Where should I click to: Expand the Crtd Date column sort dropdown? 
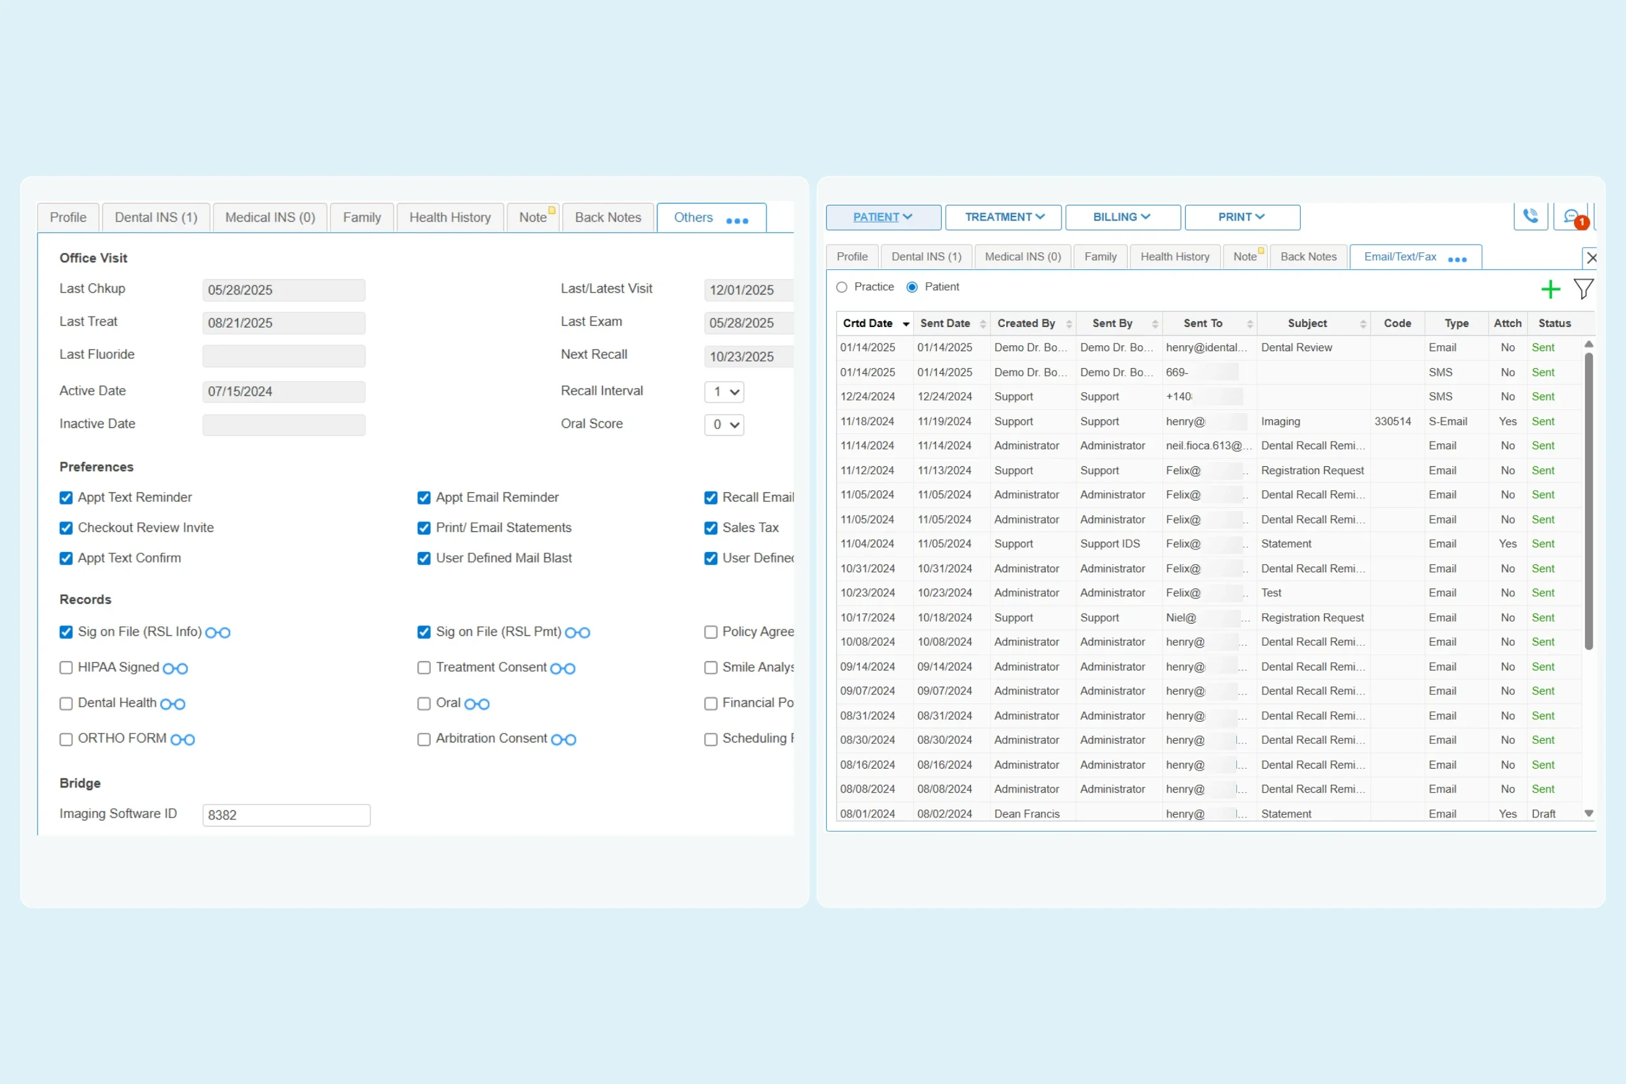coord(905,324)
